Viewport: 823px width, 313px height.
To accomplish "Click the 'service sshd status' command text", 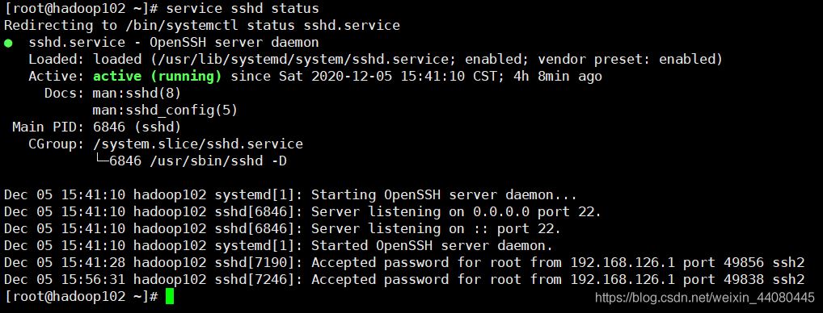I will click(x=242, y=9).
